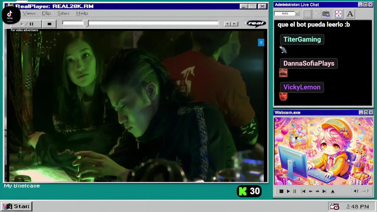Click the My Briefcase desktop label
The width and height of the screenshot is (377, 212).
tap(22, 186)
